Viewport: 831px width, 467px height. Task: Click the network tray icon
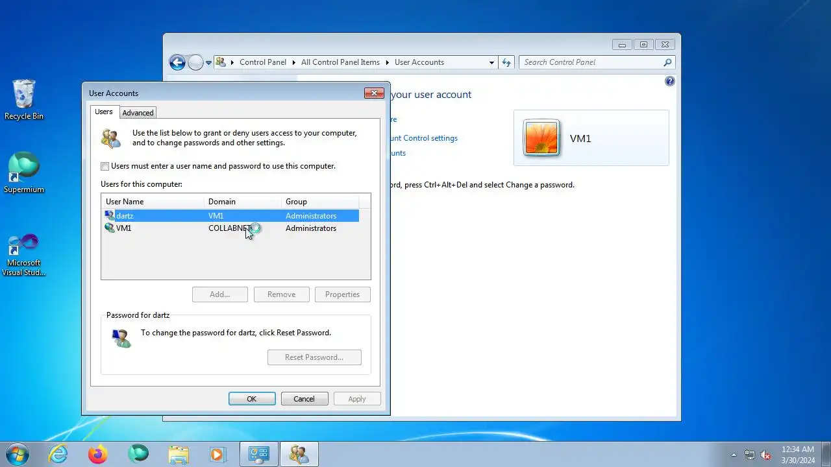coord(750,455)
